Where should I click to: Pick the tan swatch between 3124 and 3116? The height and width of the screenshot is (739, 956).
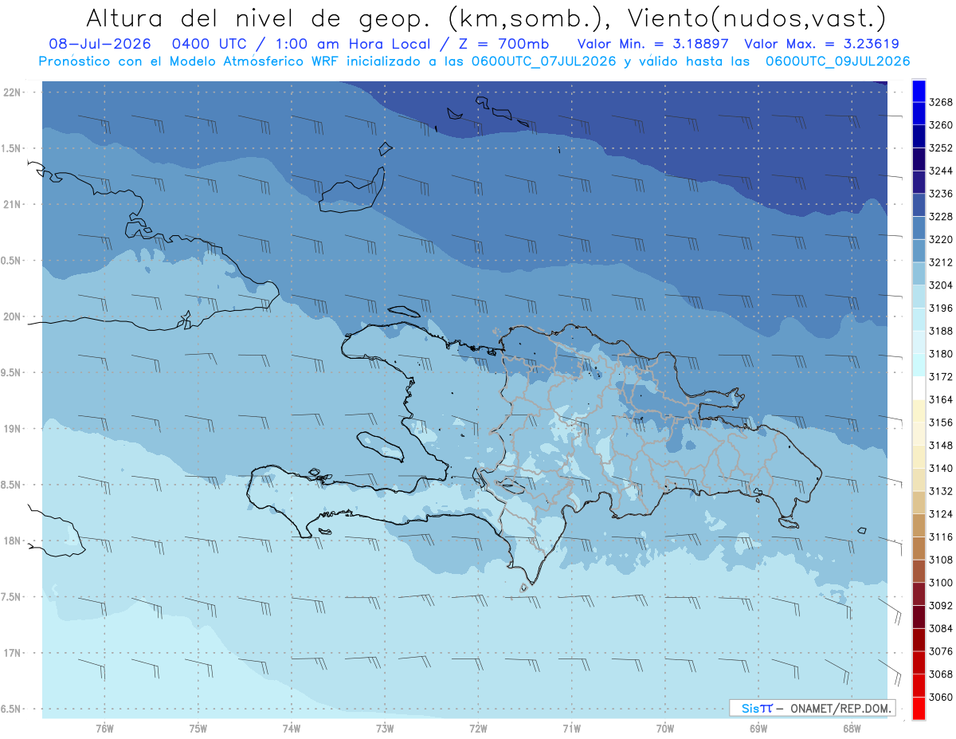tap(919, 525)
